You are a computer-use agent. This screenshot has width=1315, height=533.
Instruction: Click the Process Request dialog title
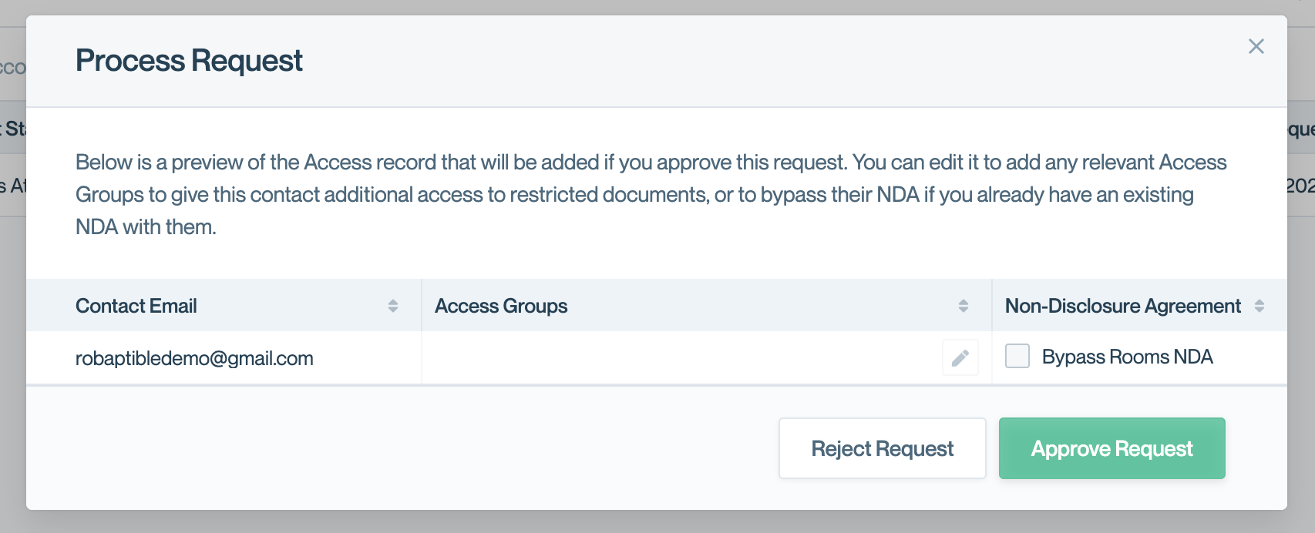tap(189, 60)
